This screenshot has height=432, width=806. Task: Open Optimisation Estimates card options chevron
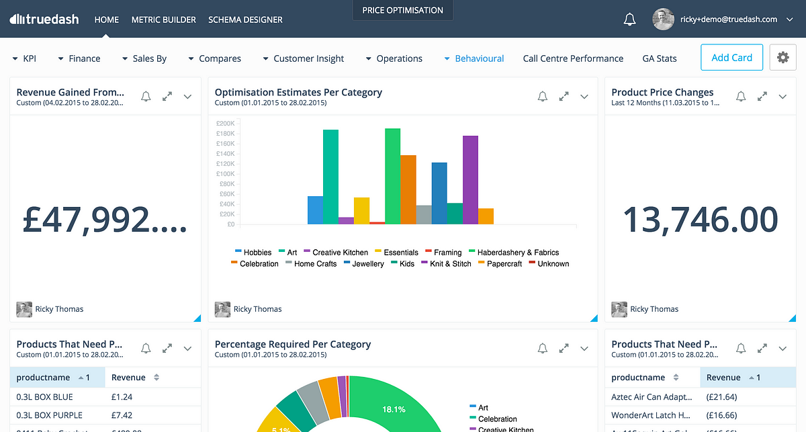click(x=584, y=97)
